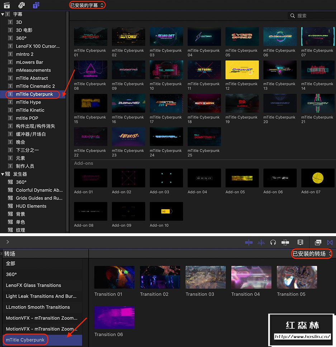Toggle the skimming icon
336x347 pixels.
tap(249, 243)
